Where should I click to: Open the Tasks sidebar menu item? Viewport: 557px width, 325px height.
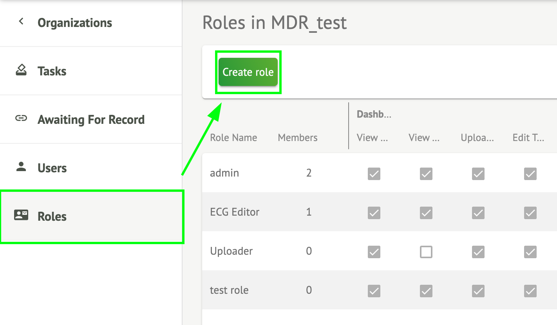point(52,71)
